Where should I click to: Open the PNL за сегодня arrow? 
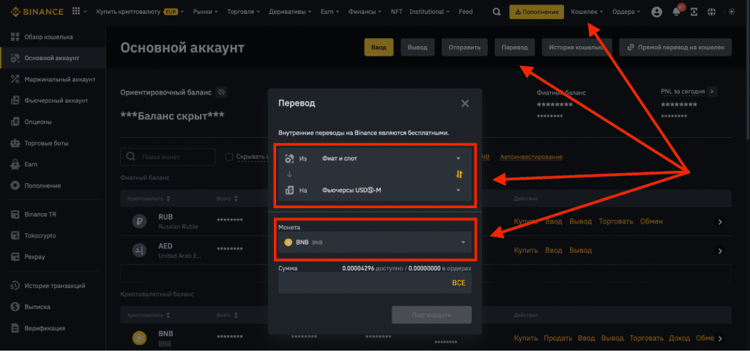712,92
